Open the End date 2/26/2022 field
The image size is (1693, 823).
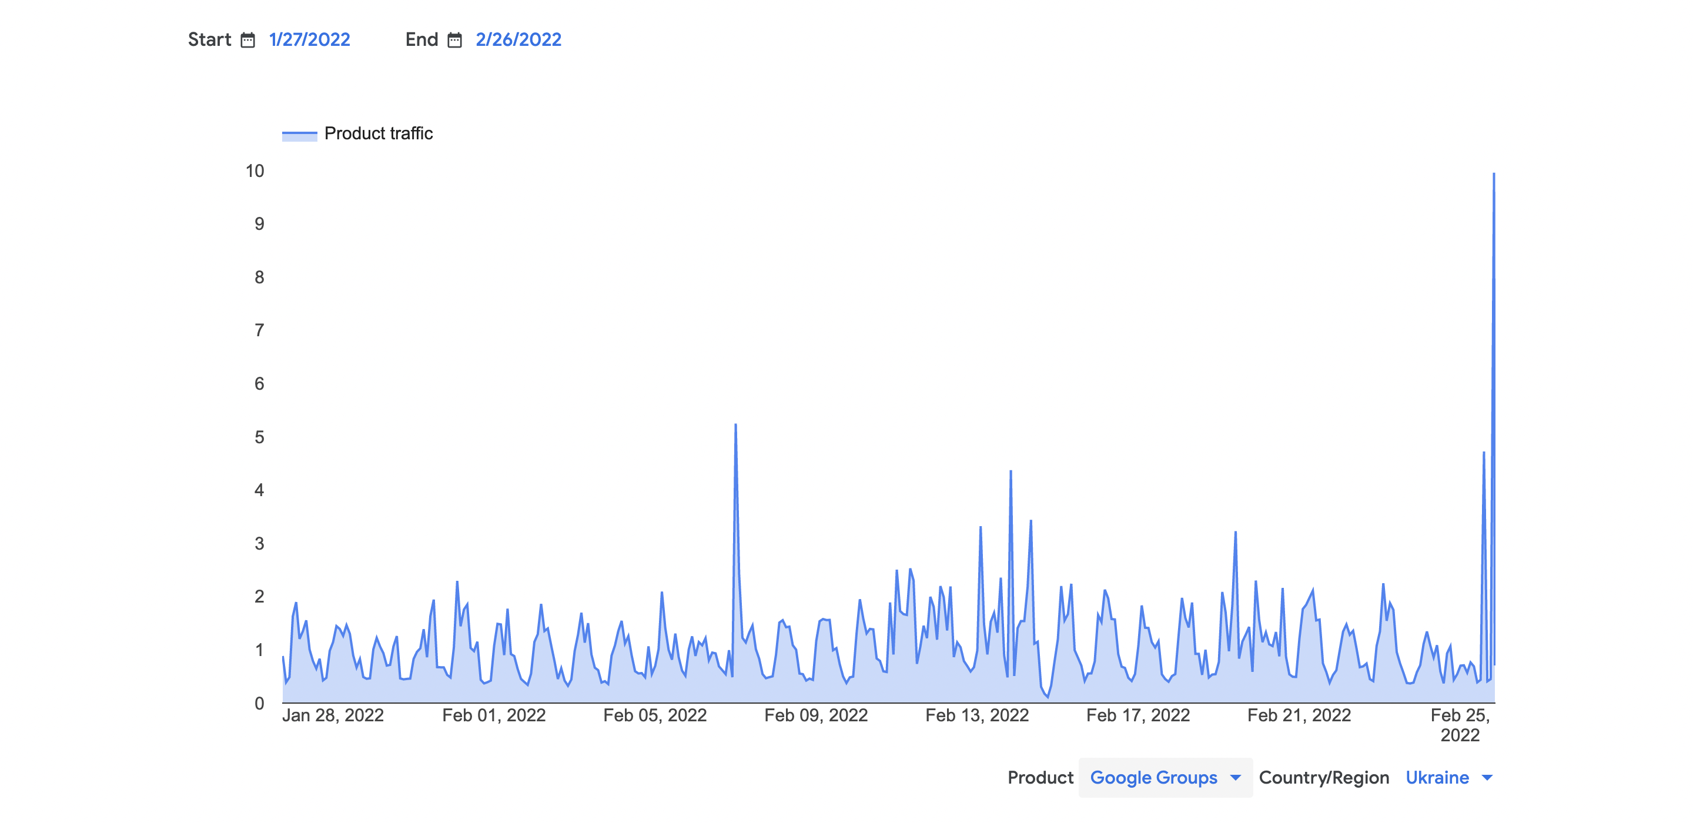(x=518, y=39)
